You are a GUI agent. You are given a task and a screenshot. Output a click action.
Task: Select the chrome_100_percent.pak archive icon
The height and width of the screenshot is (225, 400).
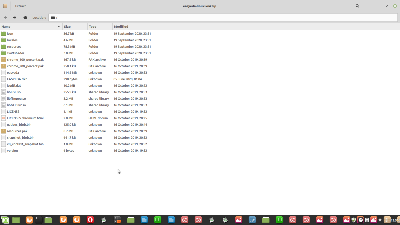pos(3,59)
